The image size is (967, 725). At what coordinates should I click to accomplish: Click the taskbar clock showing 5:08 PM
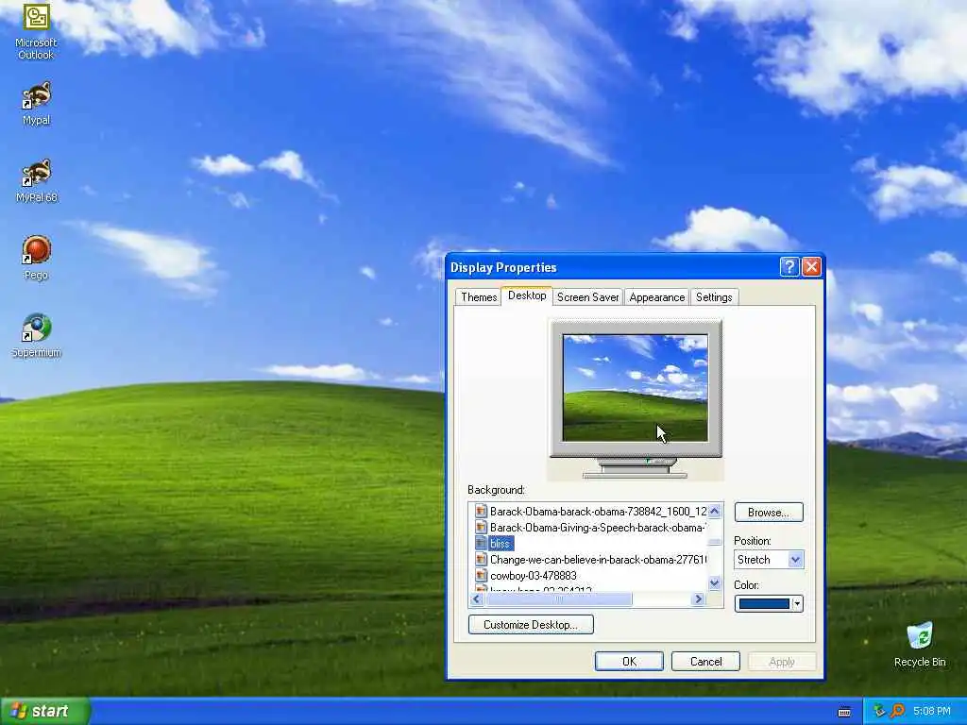932,711
